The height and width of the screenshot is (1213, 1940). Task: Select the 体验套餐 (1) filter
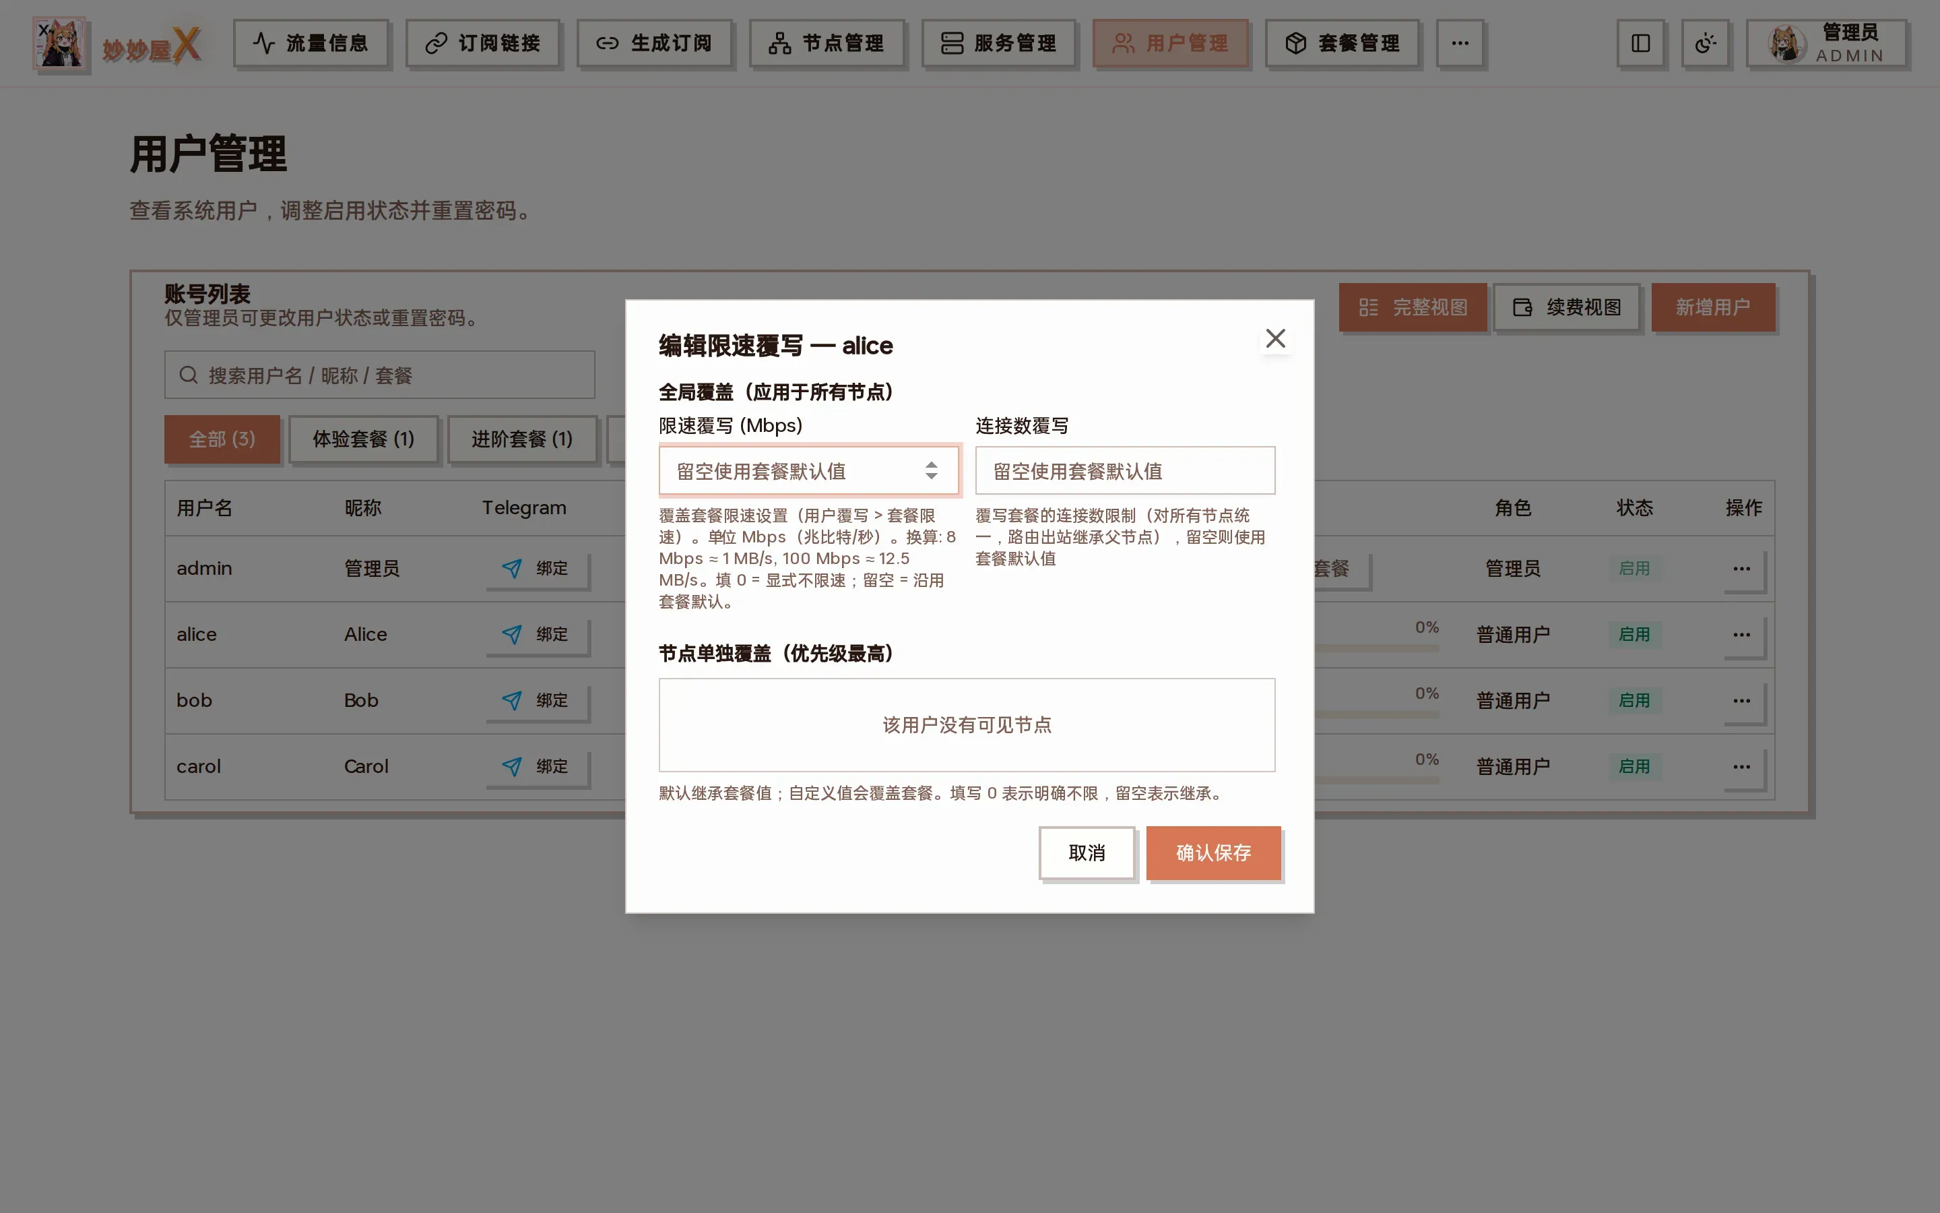(x=363, y=439)
